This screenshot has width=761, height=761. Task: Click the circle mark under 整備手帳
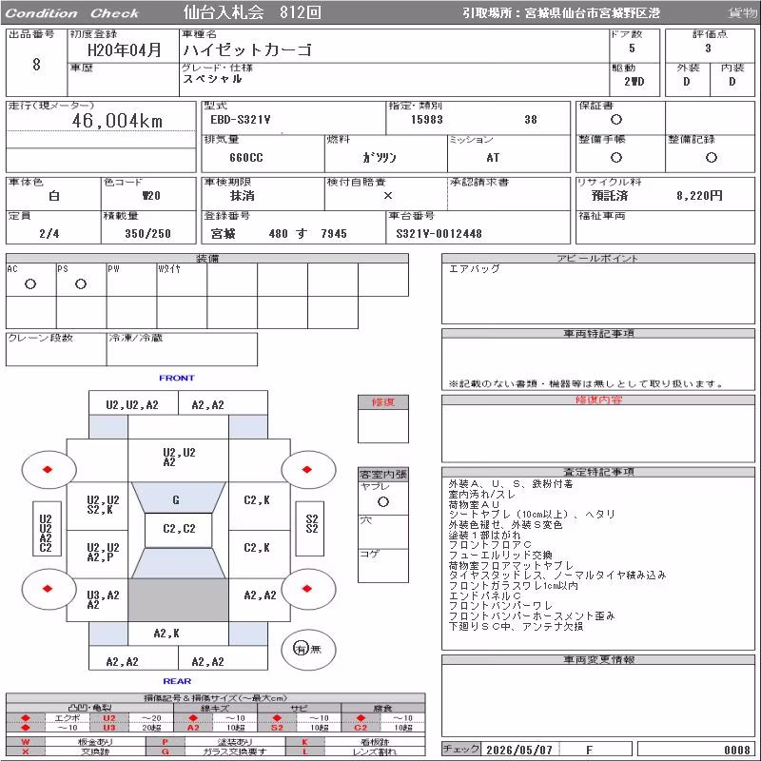[615, 157]
